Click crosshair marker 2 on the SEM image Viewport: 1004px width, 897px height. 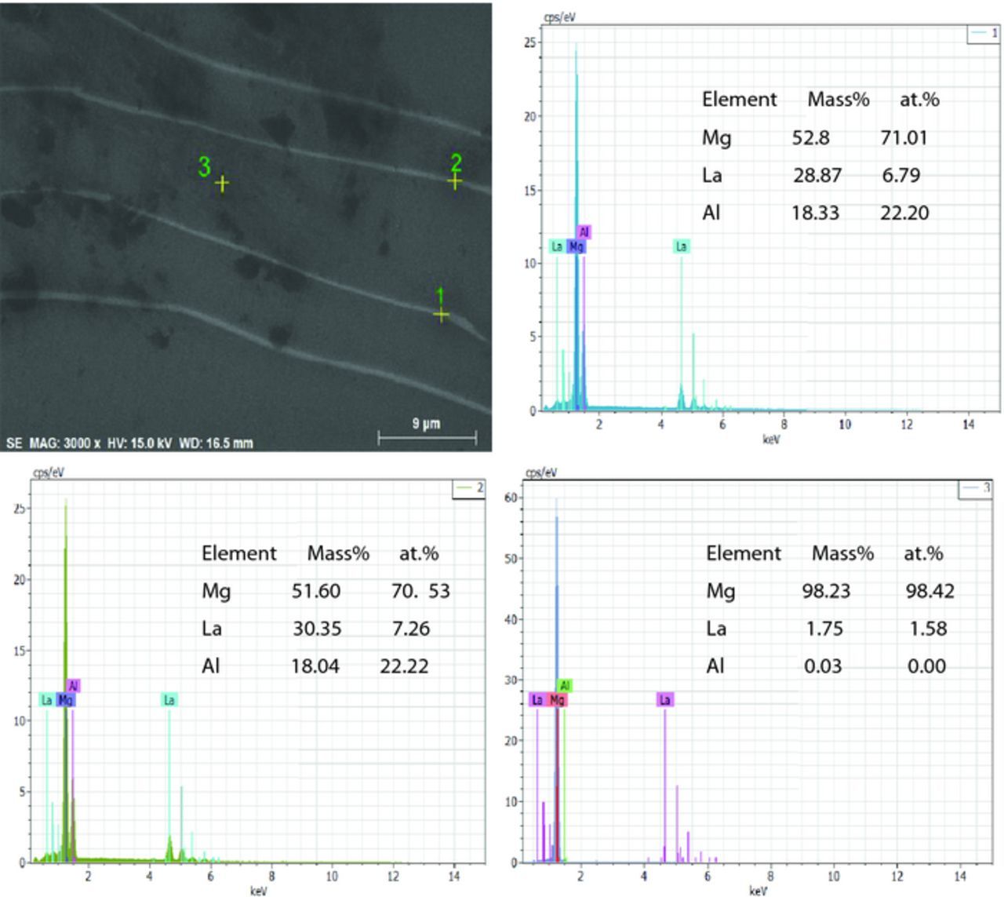point(455,182)
